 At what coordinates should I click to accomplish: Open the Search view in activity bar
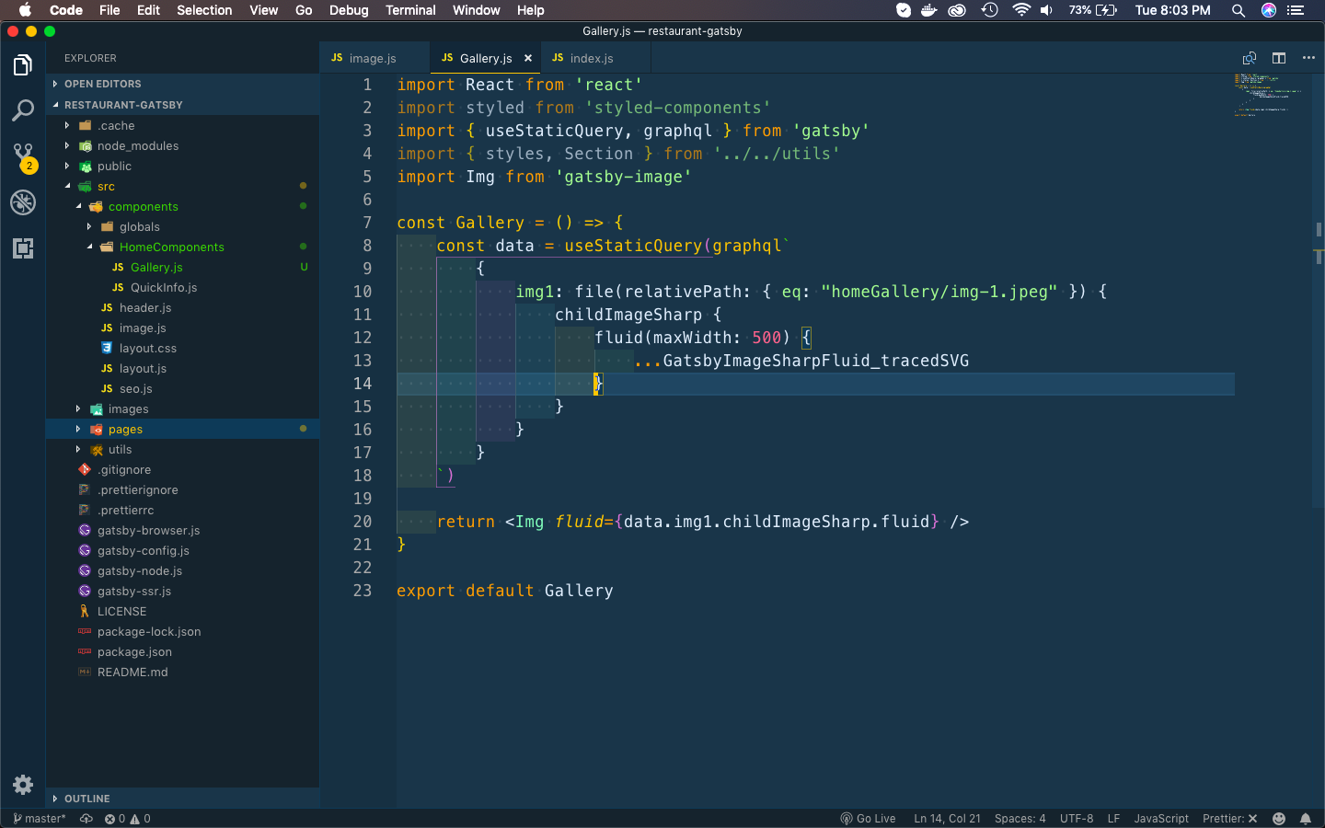[x=23, y=111]
